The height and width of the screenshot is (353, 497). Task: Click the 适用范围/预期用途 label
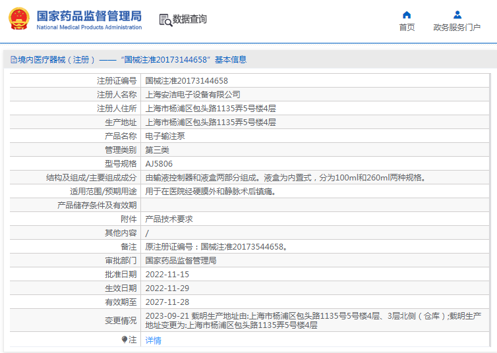pos(103,192)
